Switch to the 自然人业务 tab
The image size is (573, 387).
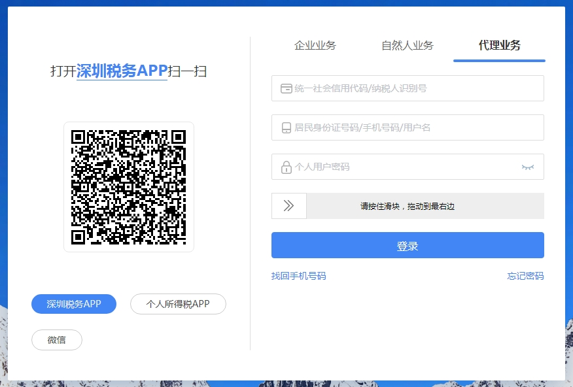click(408, 45)
